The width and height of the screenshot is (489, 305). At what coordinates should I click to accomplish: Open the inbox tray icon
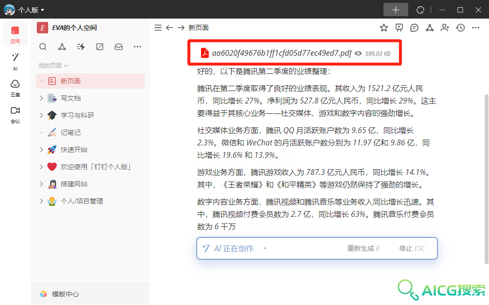(x=118, y=47)
